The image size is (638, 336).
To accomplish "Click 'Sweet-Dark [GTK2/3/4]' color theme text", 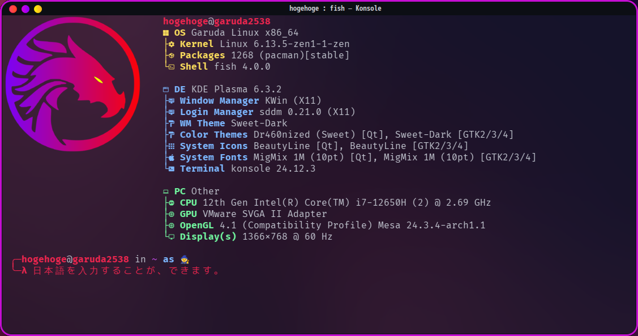I will click(454, 134).
